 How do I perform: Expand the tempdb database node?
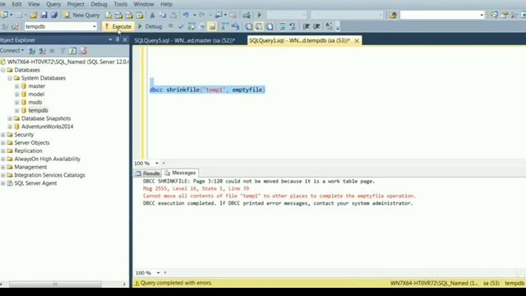pyautogui.click(x=16, y=110)
